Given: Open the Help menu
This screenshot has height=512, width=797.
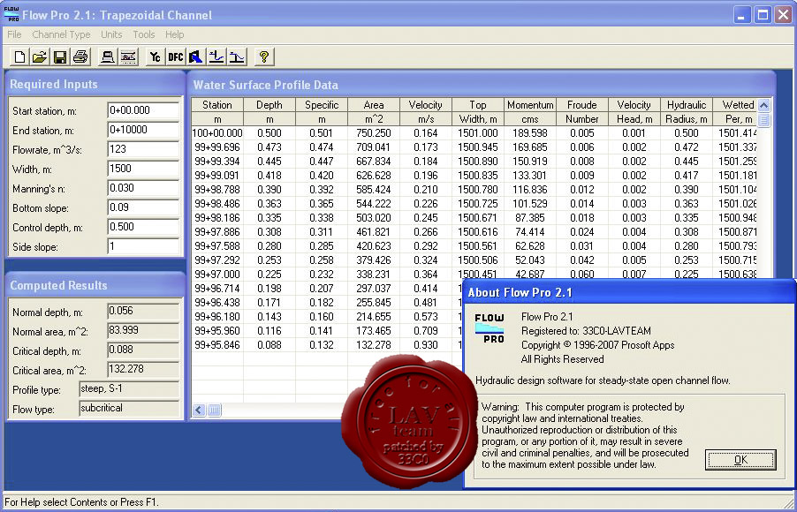Looking at the screenshot, I should click(x=174, y=34).
